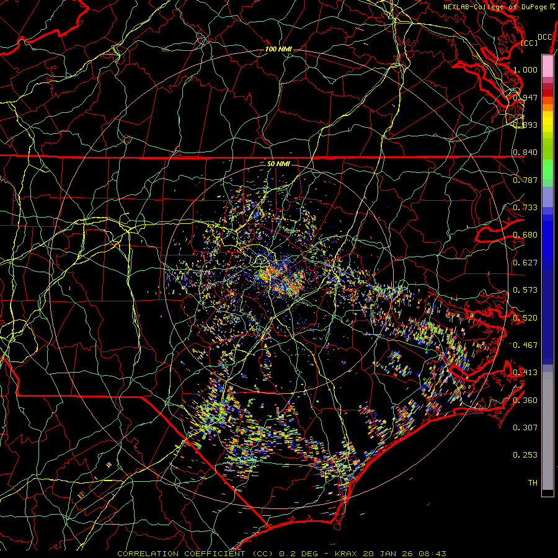
Task: Click the red segment of the color bar
Action: pyautogui.click(x=547, y=93)
